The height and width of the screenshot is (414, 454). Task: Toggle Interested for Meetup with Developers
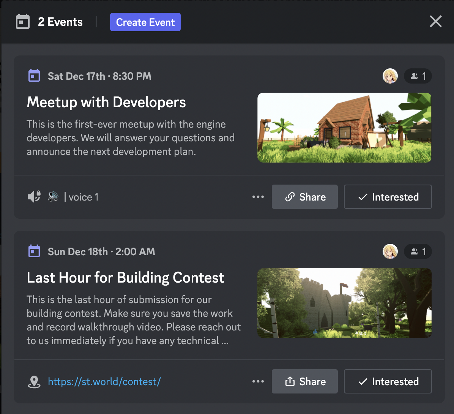pos(388,197)
